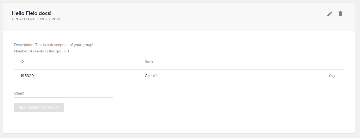Image resolution: width=360 pixels, height=138 pixels.
Task: Click the client count value 1
Action: tap(68, 51)
